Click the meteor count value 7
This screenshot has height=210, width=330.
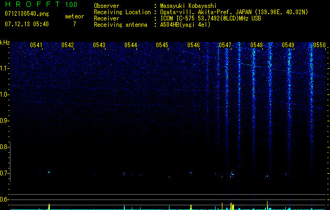click(x=74, y=24)
